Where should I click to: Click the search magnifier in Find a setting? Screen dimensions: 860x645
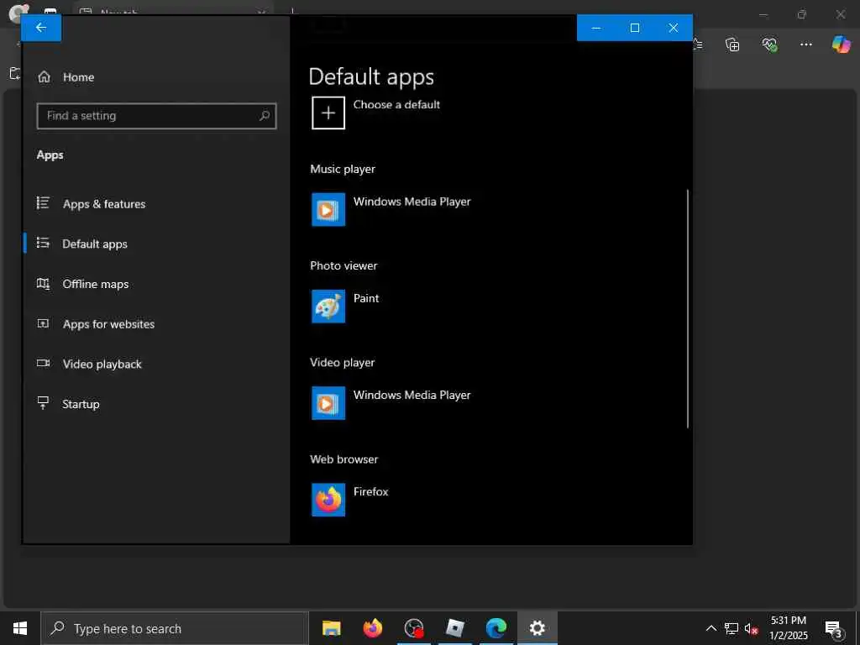coord(265,116)
